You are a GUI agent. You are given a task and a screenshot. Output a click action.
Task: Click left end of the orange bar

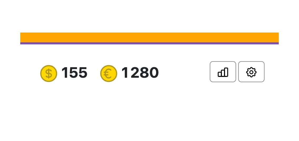coord(23,37)
